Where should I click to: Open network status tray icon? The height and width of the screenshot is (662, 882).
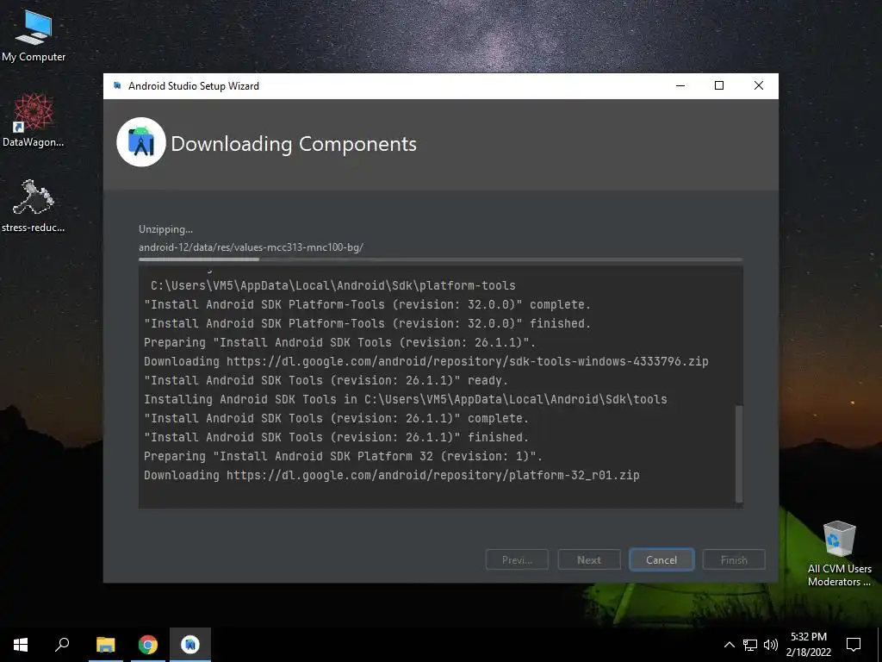(750, 645)
